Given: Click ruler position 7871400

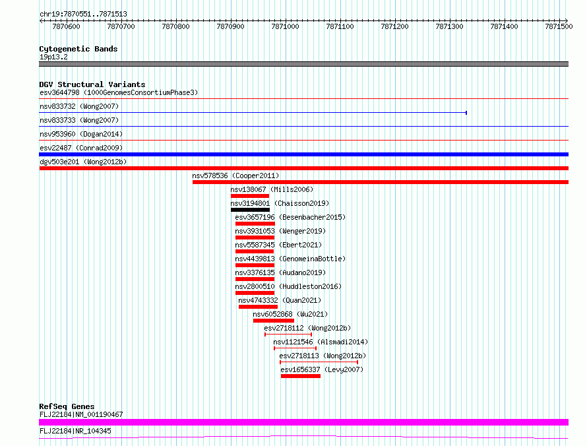Looking at the screenshot, I should 505,26.
